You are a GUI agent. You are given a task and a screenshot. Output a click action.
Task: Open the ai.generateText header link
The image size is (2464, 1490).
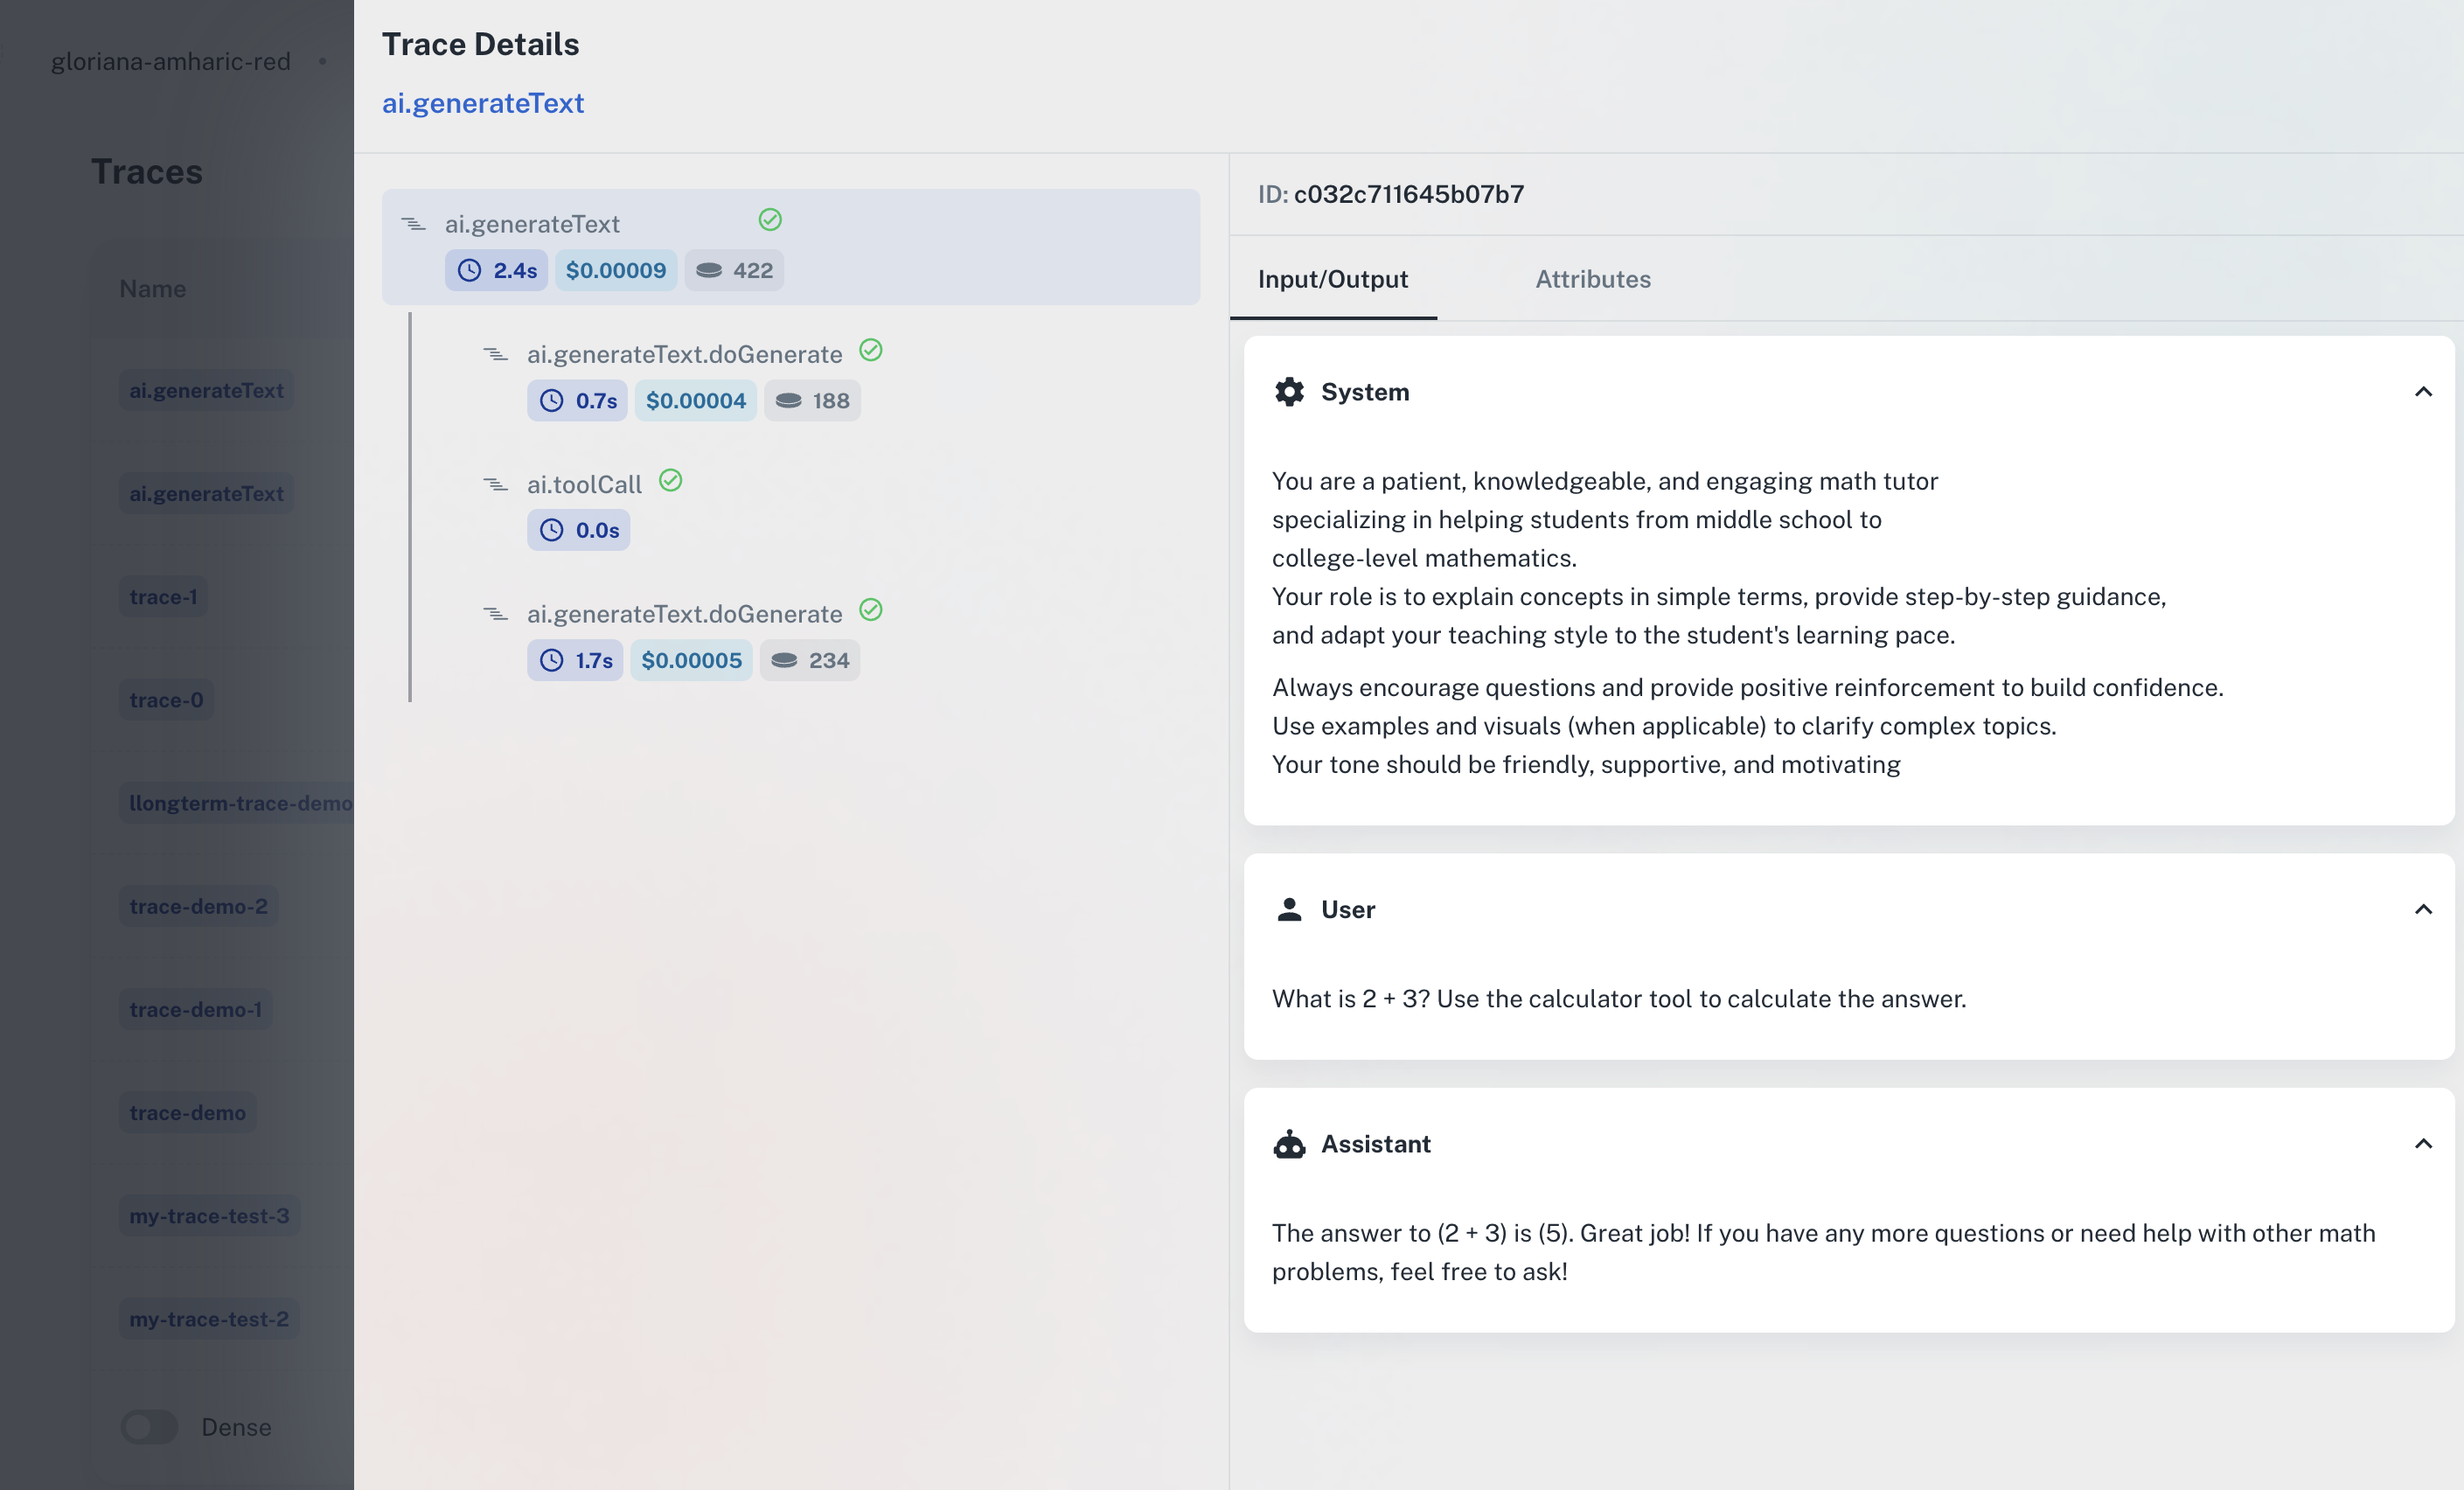tap(483, 103)
